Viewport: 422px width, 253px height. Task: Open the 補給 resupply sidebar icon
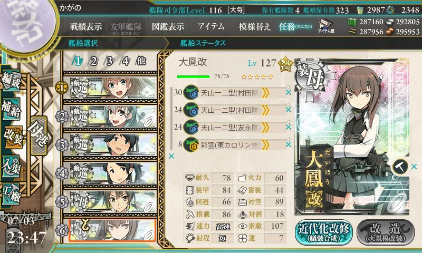[12, 108]
